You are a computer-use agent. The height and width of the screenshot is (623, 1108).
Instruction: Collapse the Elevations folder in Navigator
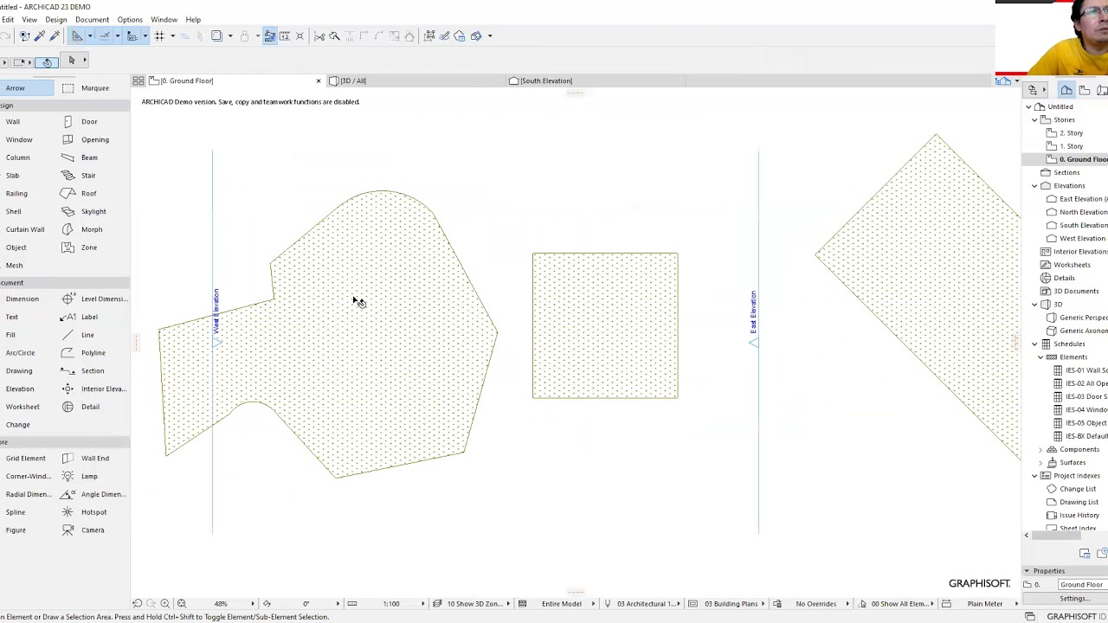[1034, 186]
